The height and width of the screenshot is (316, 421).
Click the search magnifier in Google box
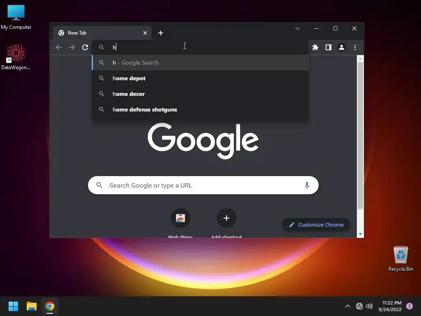click(99, 185)
